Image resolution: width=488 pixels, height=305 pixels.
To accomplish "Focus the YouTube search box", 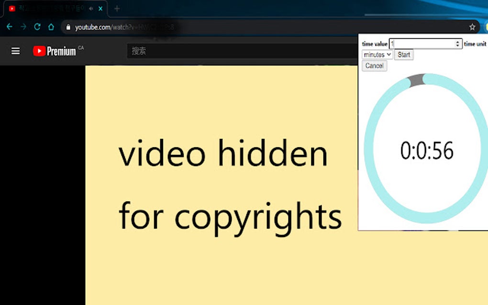I will point(242,51).
